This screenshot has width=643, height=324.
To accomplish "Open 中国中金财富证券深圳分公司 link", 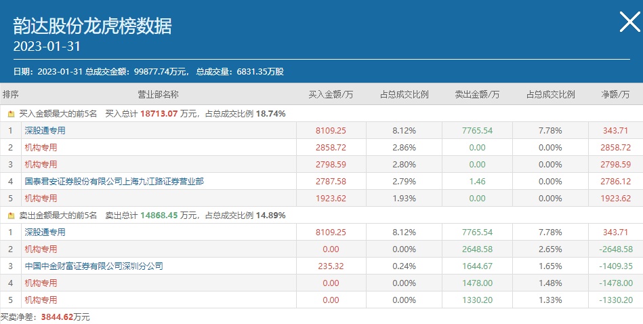I will coord(94,266).
